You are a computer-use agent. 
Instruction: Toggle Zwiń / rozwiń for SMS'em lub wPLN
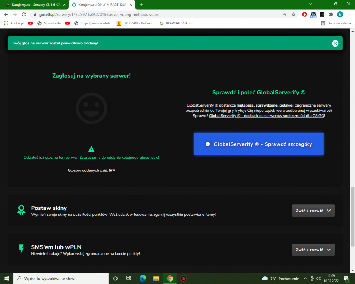click(313, 250)
